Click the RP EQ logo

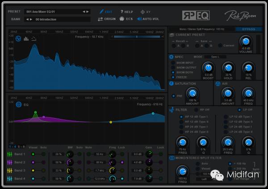point(196,15)
